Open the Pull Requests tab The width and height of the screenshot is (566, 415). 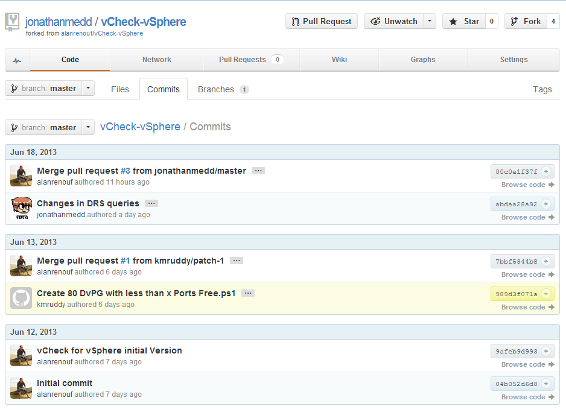[251, 60]
